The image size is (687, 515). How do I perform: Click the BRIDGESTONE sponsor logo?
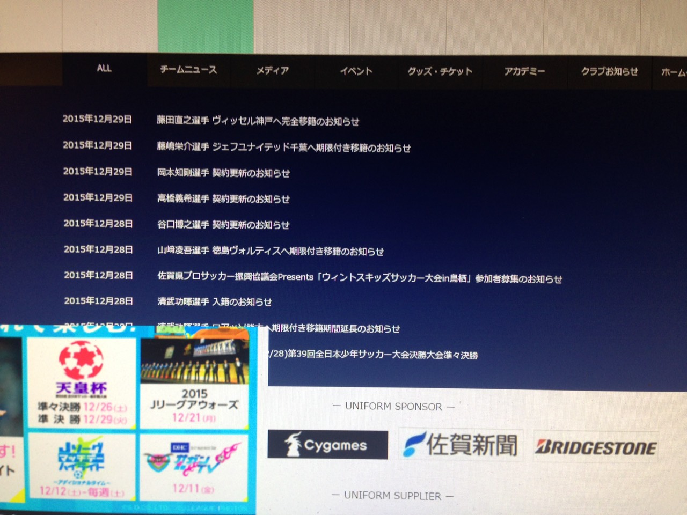click(x=595, y=447)
